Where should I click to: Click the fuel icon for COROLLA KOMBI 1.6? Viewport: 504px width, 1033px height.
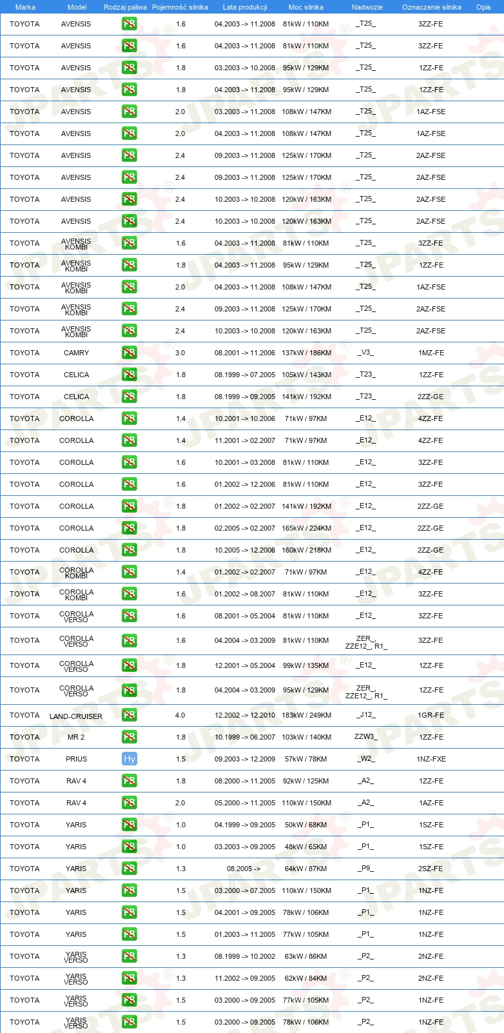tap(130, 594)
